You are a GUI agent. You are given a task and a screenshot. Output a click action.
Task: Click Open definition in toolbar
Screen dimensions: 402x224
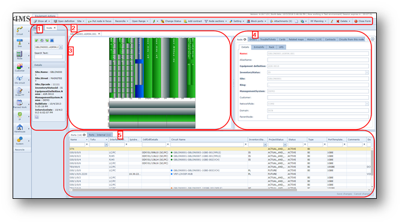(64, 21)
